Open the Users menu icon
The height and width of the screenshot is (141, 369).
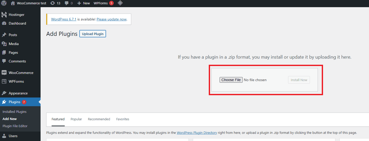pyautogui.click(x=4, y=136)
